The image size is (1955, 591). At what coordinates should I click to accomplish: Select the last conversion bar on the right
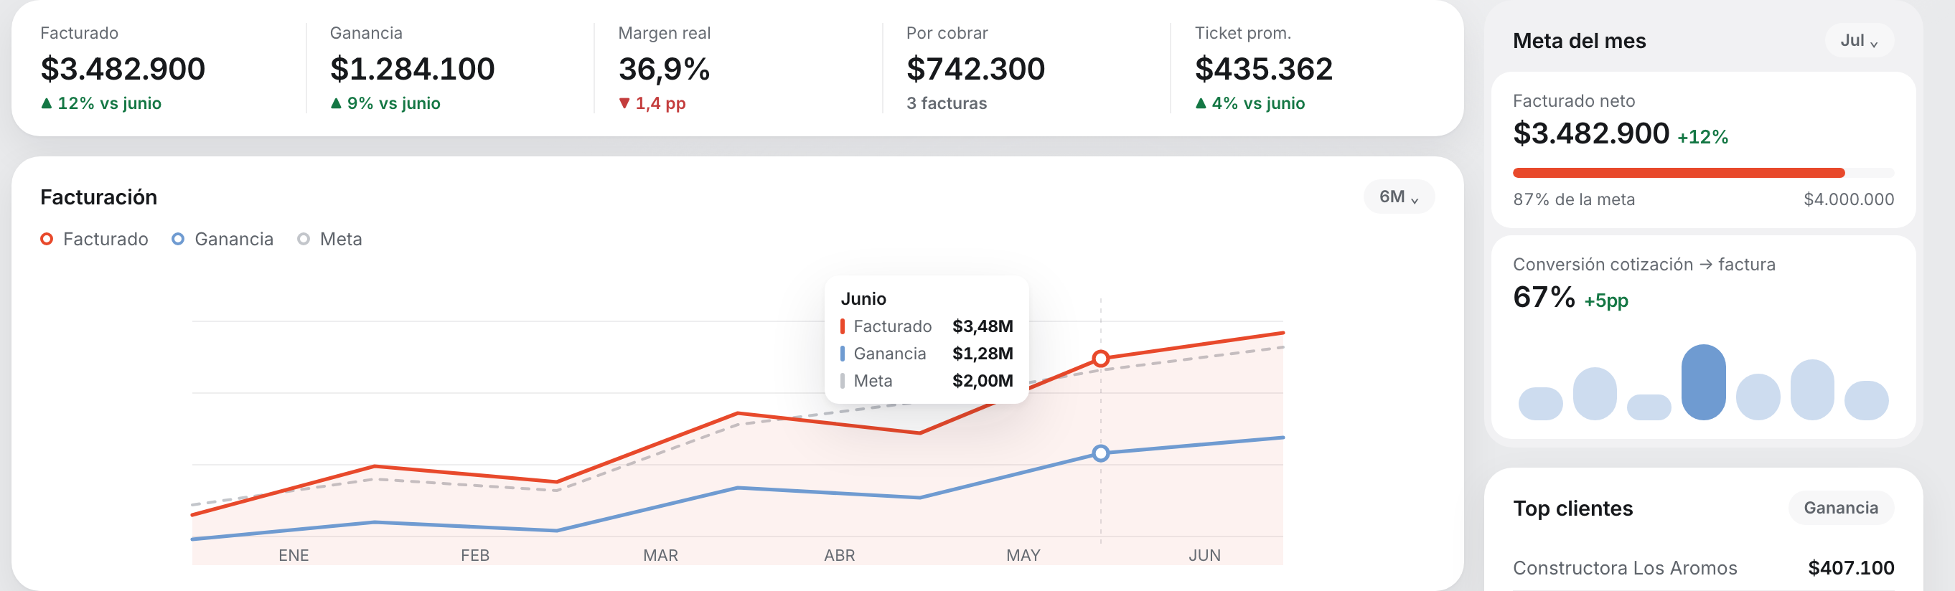[x=1866, y=399]
